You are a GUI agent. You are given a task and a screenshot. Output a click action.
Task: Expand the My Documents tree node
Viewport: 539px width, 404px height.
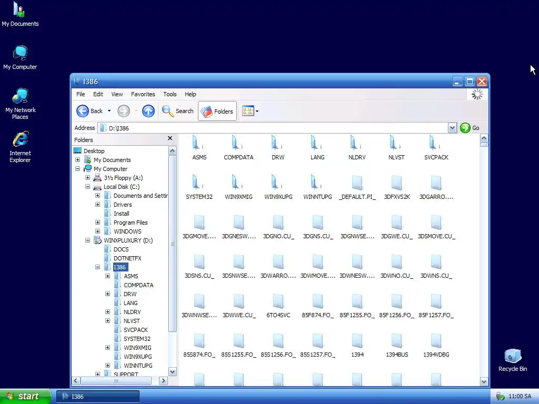78,160
